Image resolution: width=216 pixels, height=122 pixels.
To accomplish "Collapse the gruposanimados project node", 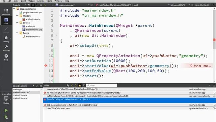I will click(14, 9).
